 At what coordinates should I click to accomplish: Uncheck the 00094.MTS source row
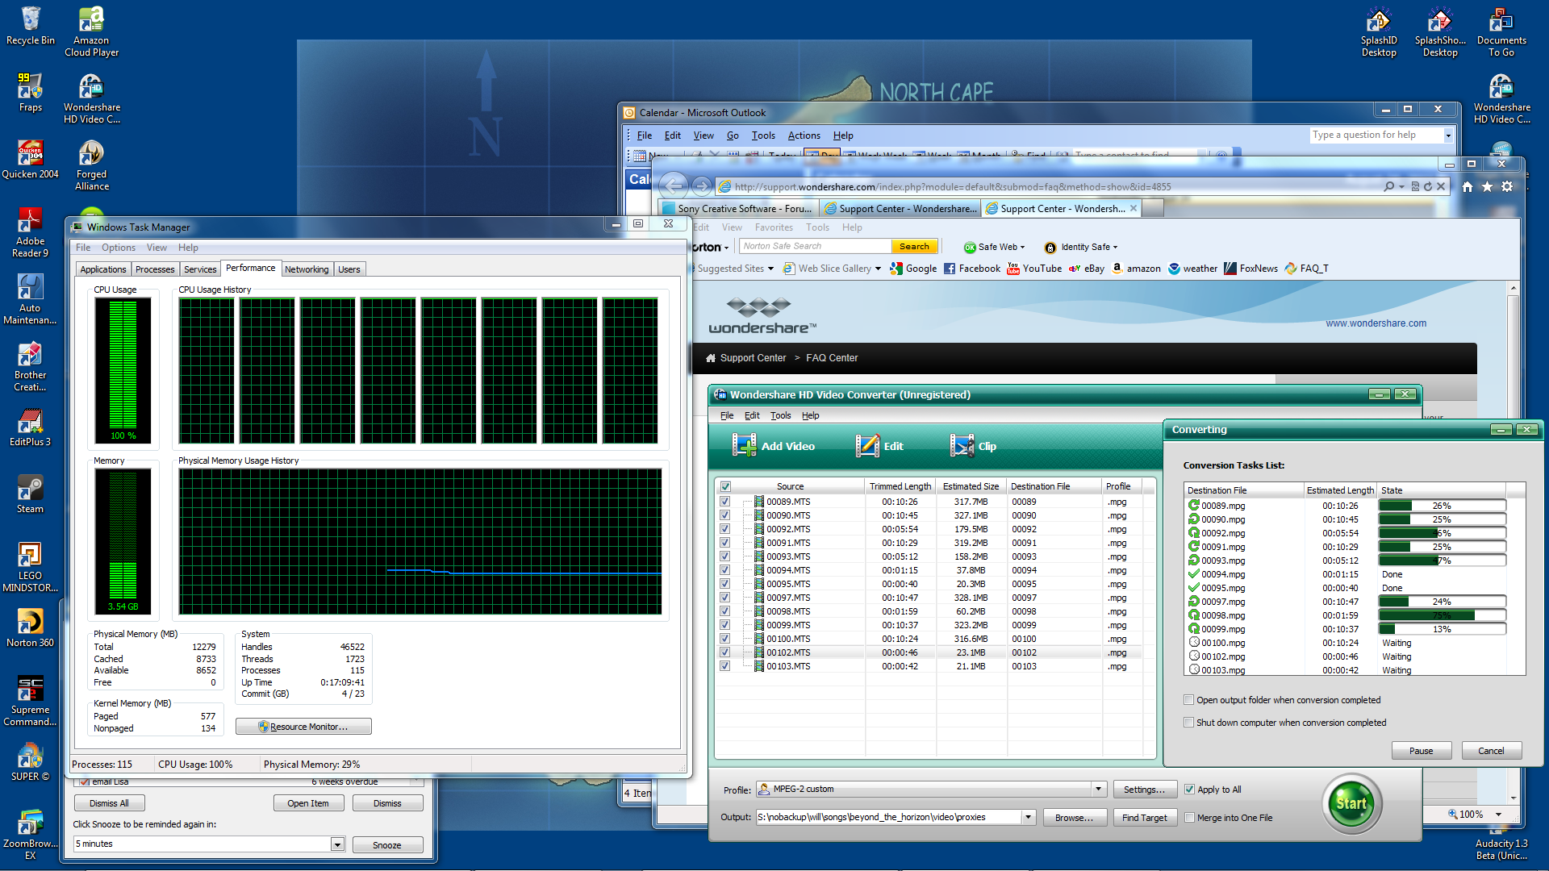tap(724, 570)
